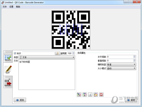
Task: Increase the 透明度 spinner value
Action: 74,52
